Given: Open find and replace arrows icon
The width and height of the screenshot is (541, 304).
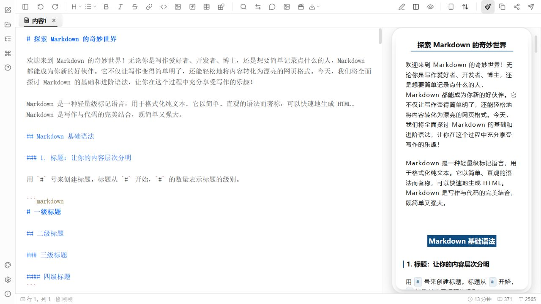Looking at the screenshot, I should pyautogui.click(x=258, y=7).
